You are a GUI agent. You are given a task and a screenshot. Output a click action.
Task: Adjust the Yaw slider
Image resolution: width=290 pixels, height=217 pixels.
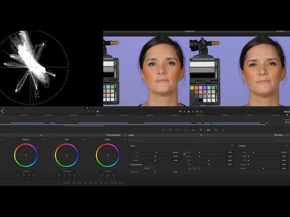[208, 165]
